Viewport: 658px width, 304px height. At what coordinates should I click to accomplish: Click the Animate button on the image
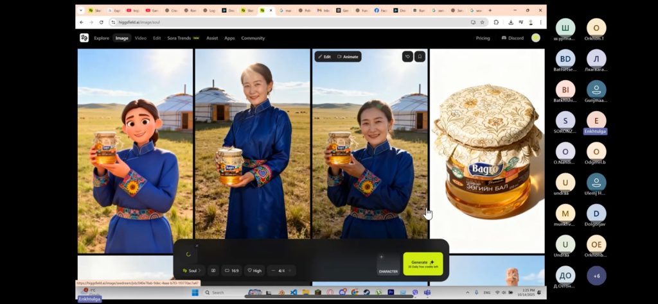click(x=348, y=56)
